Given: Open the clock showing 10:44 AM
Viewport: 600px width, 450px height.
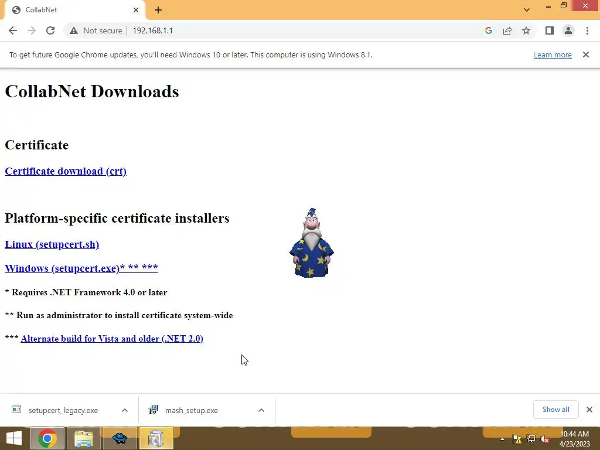Looking at the screenshot, I should coord(574,438).
